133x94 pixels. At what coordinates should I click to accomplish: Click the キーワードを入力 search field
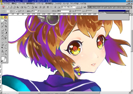[x=68, y=7]
